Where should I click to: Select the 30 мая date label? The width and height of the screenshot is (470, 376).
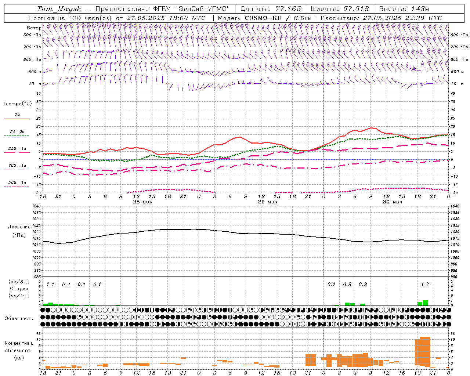pos(393,202)
